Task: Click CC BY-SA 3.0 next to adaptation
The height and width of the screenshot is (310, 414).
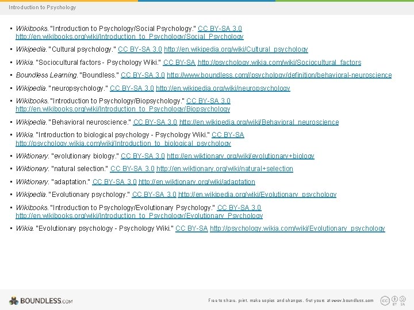Action: tap(114, 182)
